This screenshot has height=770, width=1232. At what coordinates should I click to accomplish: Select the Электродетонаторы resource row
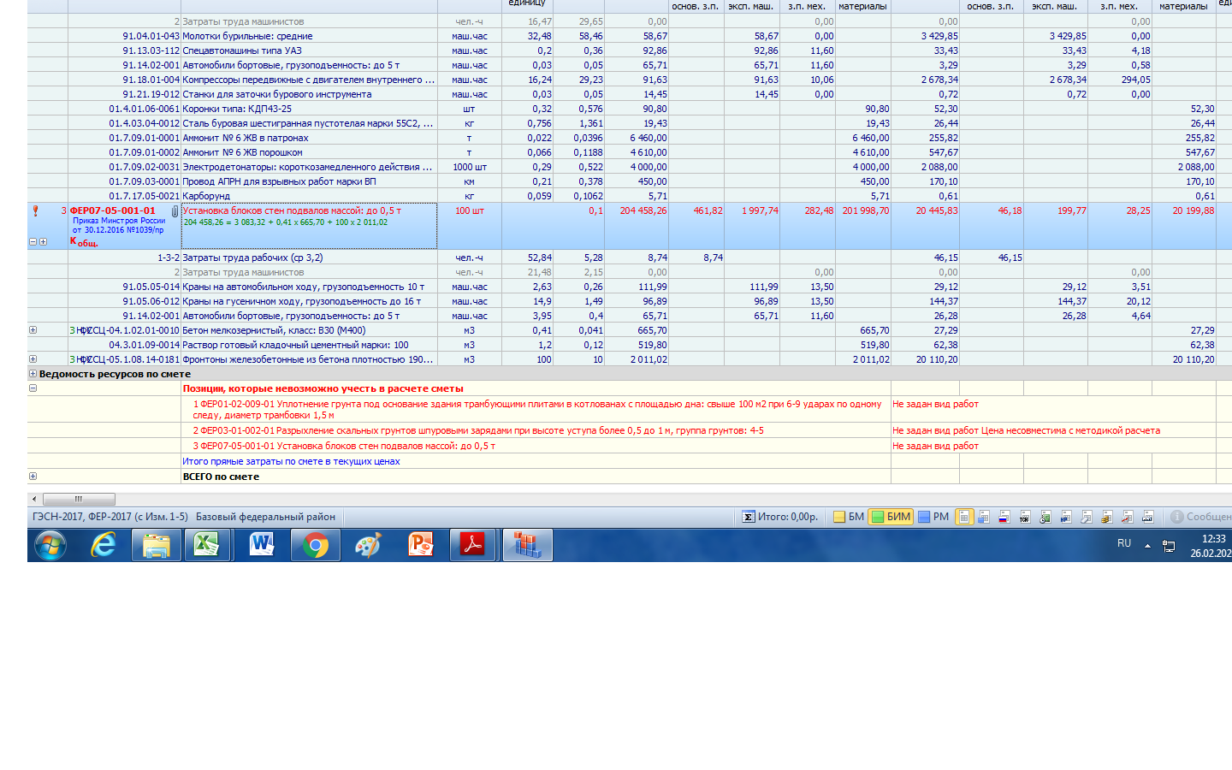coord(630,167)
